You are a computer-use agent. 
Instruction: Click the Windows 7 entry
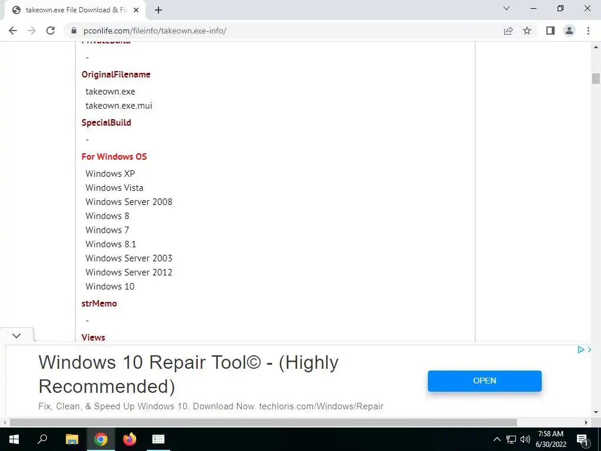[107, 230]
